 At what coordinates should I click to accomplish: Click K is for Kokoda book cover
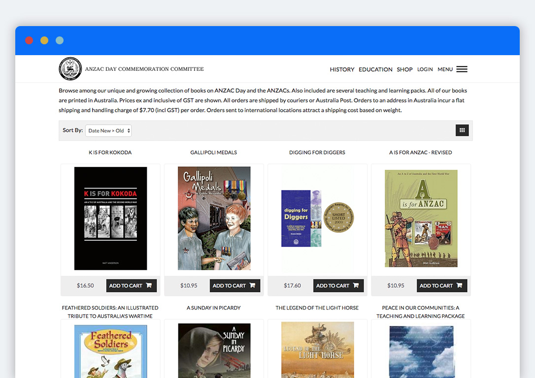pos(110,219)
